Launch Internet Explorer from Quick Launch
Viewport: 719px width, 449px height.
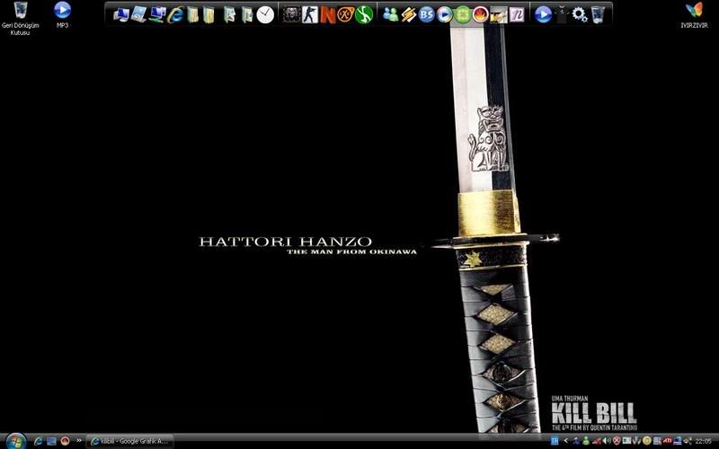[39, 441]
